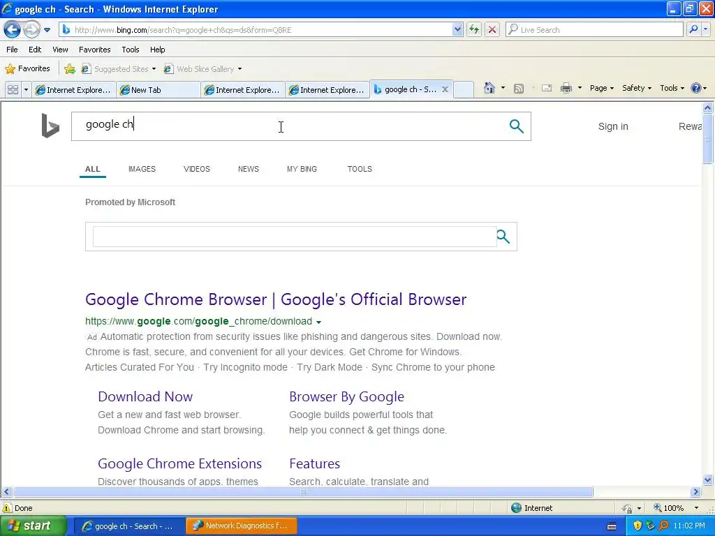The width and height of the screenshot is (715, 536).
Task: Click the Bing search magnifier icon
Action: 516,126
